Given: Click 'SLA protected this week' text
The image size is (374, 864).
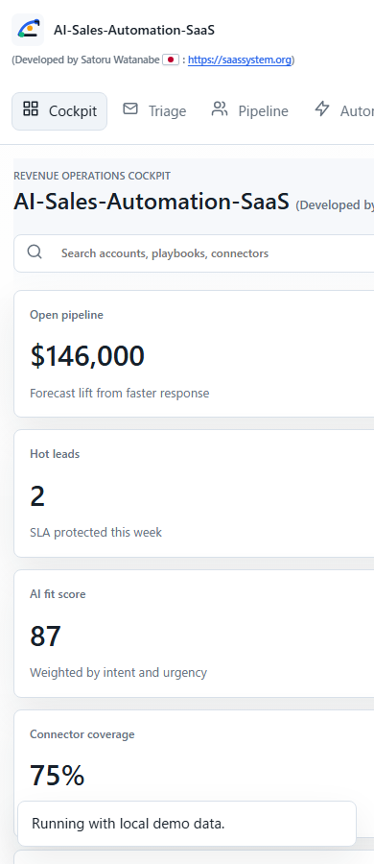Looking at the screenshot, I should [x=96, y=533].
